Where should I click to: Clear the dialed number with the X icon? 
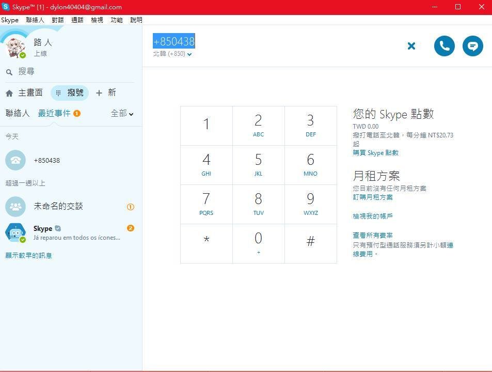point(411,46)
